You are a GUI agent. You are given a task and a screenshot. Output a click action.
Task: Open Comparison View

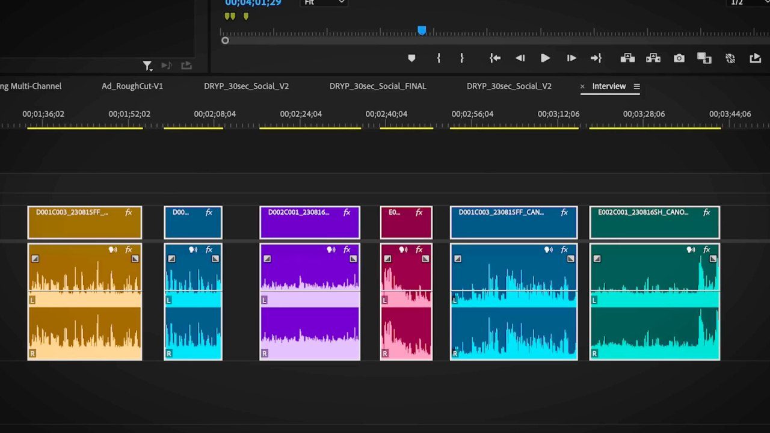tap(704, 58)
